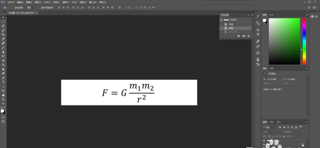The image size is (320, 148).
Task: Pick a hue on the vertical spectrum slider
Action: 304,41
